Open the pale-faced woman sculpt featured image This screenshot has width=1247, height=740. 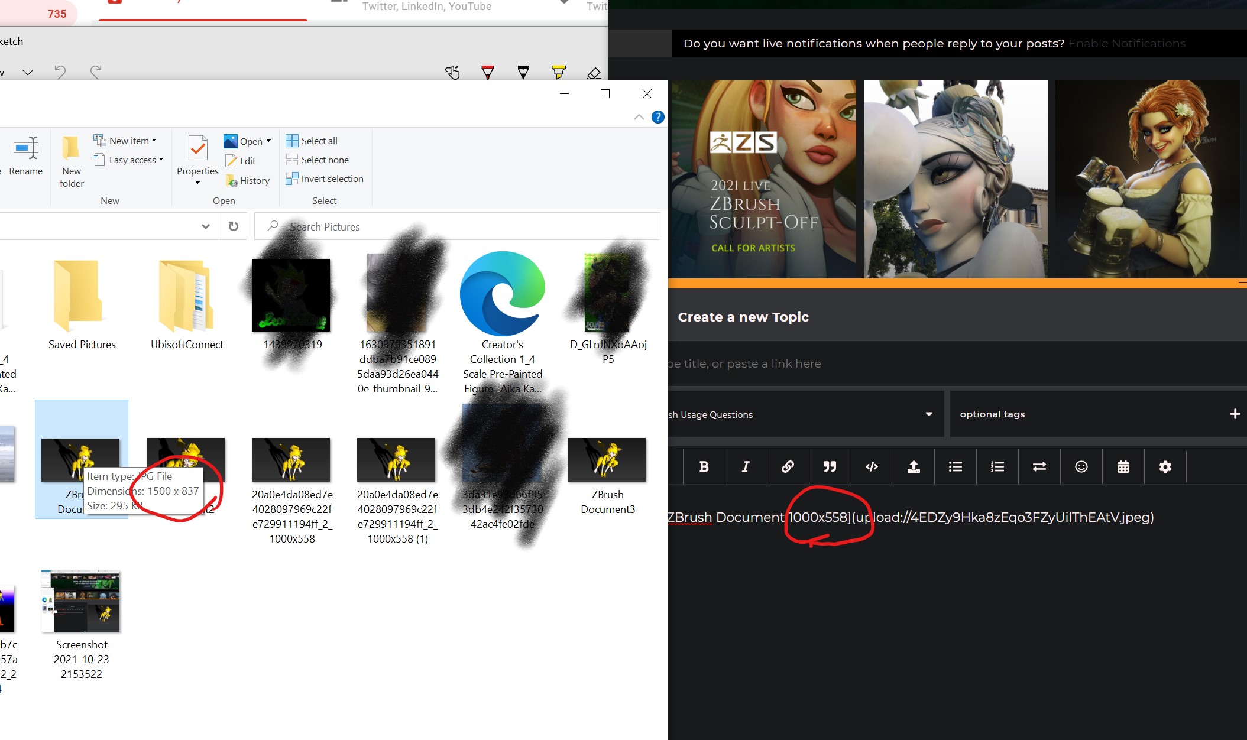pos(956,179)
